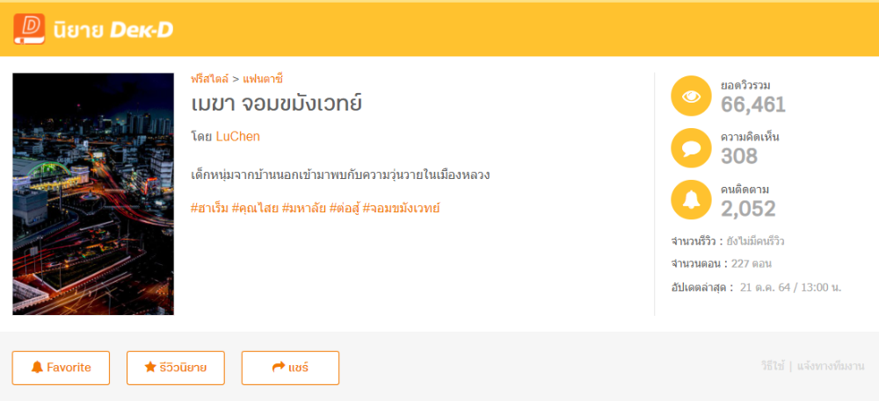
Task: Click the eye icon for total views
Action: (691, 96)
